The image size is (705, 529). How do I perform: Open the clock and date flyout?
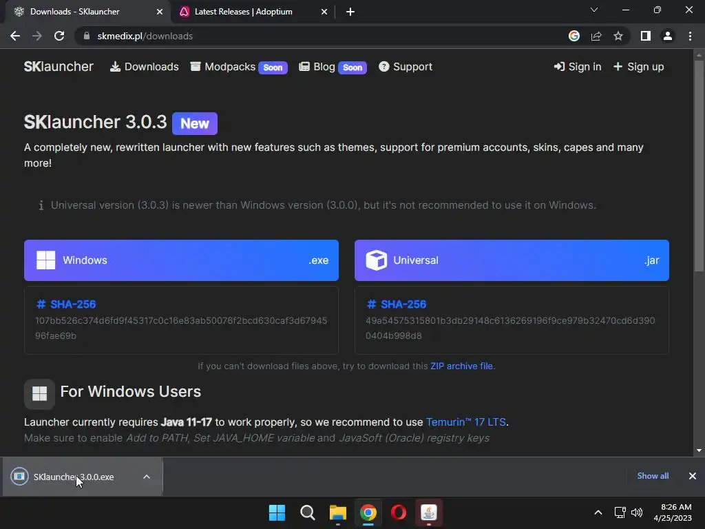click(x=673, y=512)
